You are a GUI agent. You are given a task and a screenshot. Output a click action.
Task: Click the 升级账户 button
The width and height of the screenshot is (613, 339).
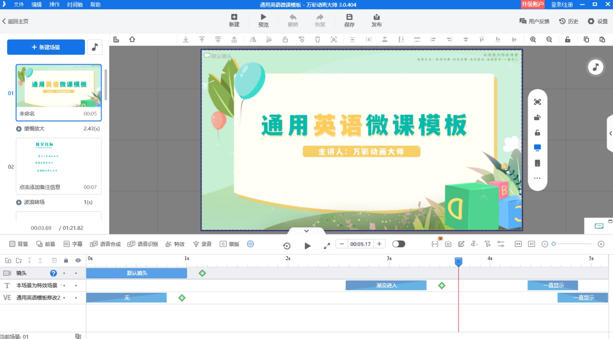tap(532, 4)
